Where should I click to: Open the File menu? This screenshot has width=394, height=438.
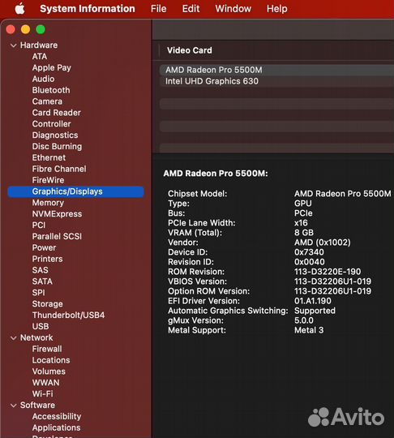click(x=158, y=9)
